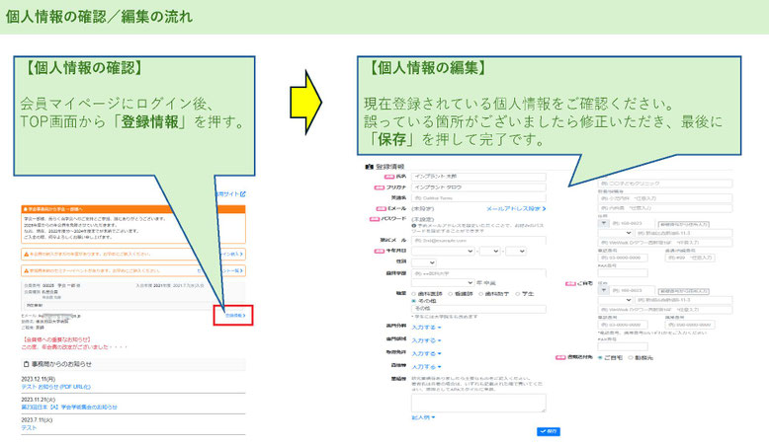Image resolution: width=769 pixels, height=447 pixels.
Task: Click the その他 occupation text field
Action: [x=478, y=309]
